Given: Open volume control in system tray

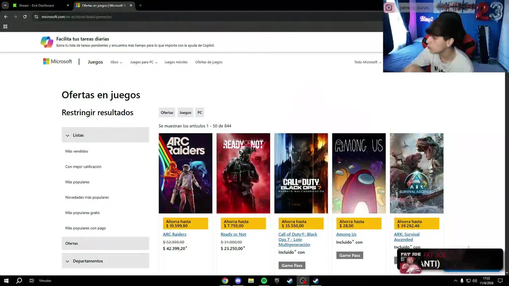Looking at the screenshot, I should coord(474,281).
